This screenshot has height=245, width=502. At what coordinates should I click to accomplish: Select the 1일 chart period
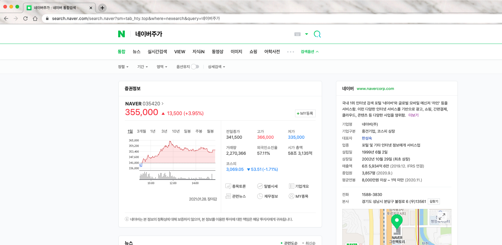pos(130,131)
